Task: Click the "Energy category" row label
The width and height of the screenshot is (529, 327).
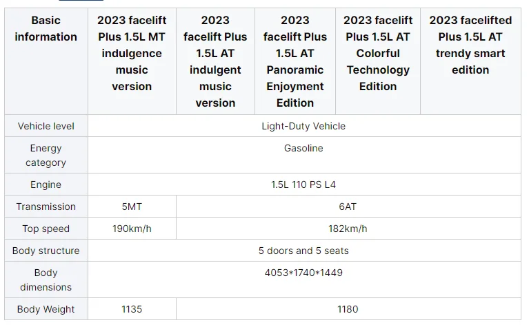Action: (x=46, y=155)
